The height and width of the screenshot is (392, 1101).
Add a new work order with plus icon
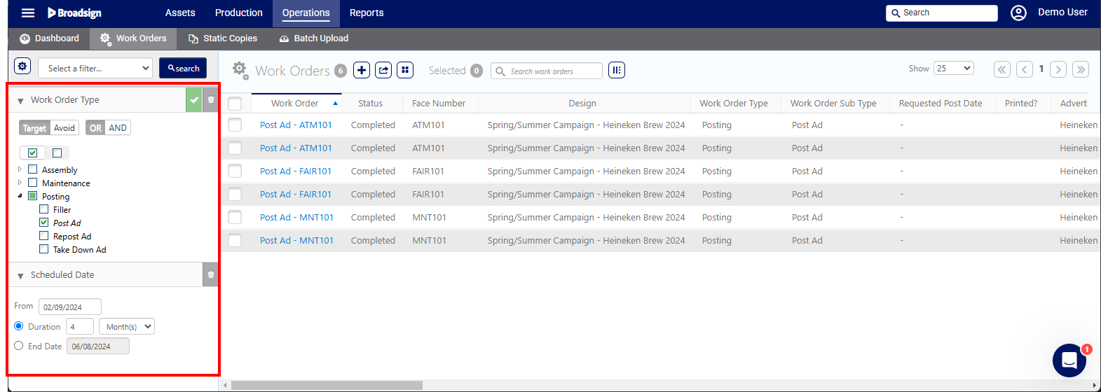(362, 70)
